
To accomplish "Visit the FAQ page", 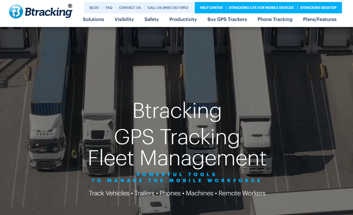I will [x=109, y=7].
